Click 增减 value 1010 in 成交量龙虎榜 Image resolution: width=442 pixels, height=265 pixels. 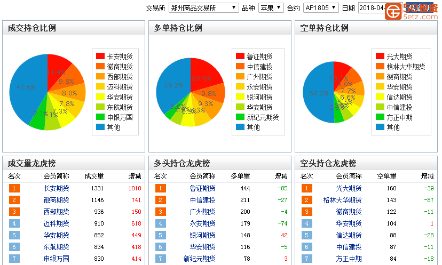[x=135, y=188]
